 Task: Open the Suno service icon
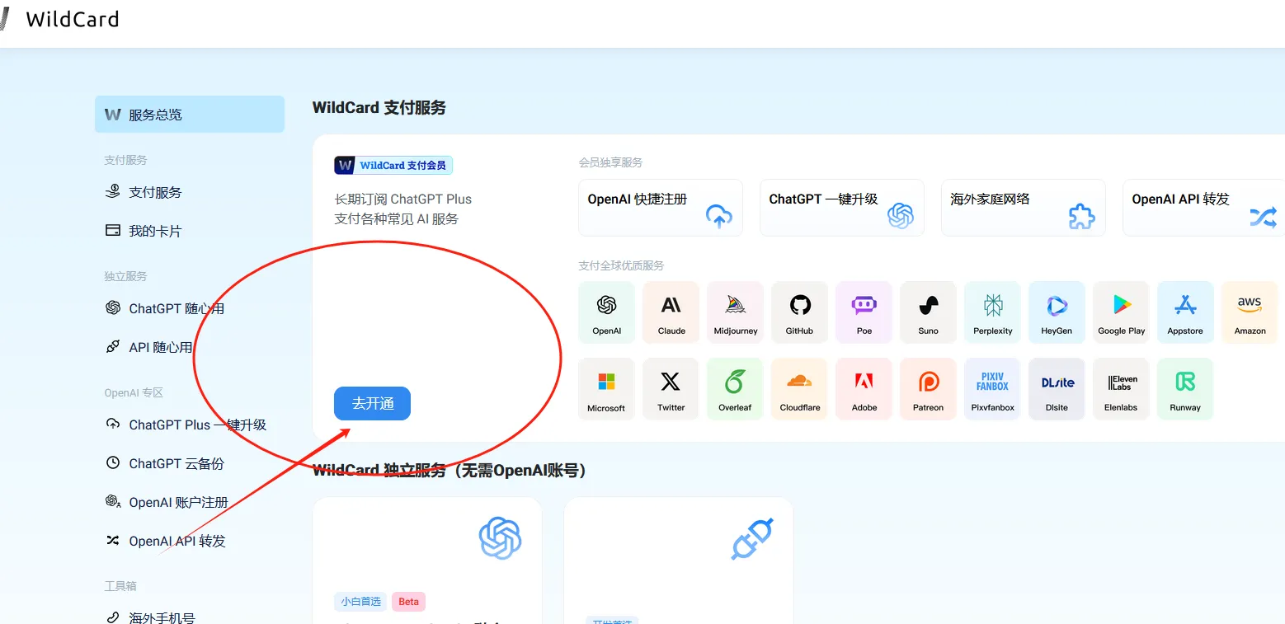pos(928,312)
